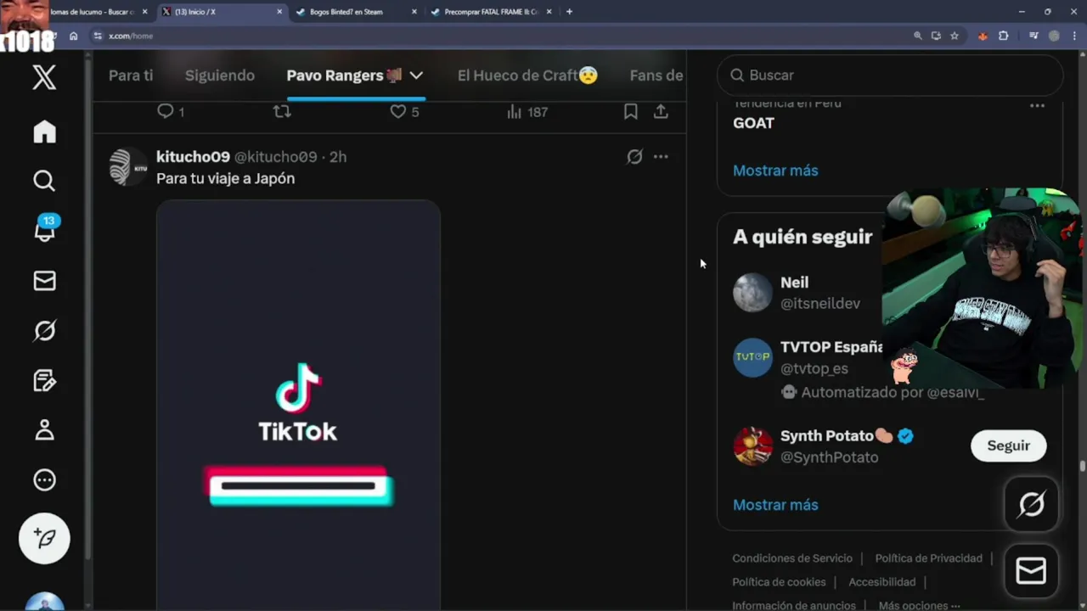Bookmark the top post
This screenshot has height=611, width=1087.
(630, 111)
